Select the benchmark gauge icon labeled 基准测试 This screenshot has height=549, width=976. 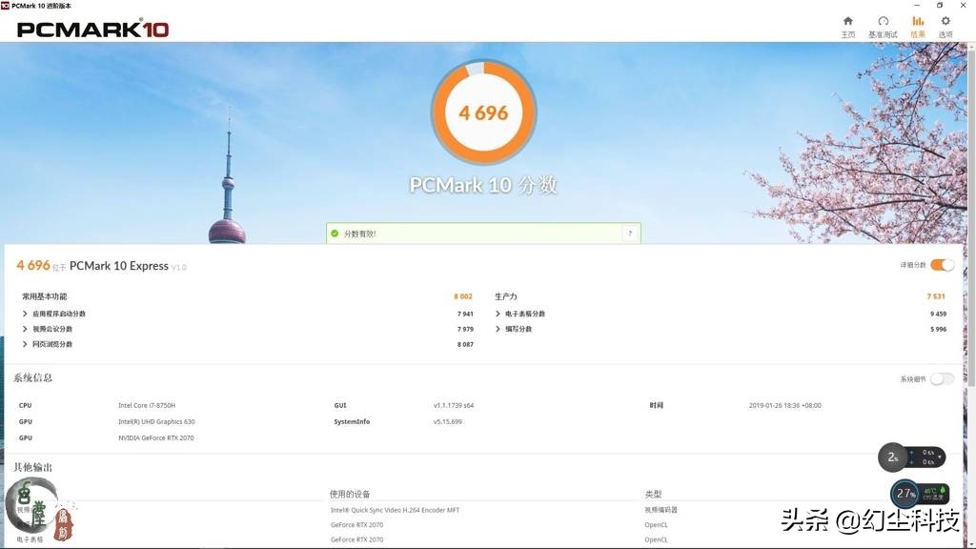click(x=882, y=24)
